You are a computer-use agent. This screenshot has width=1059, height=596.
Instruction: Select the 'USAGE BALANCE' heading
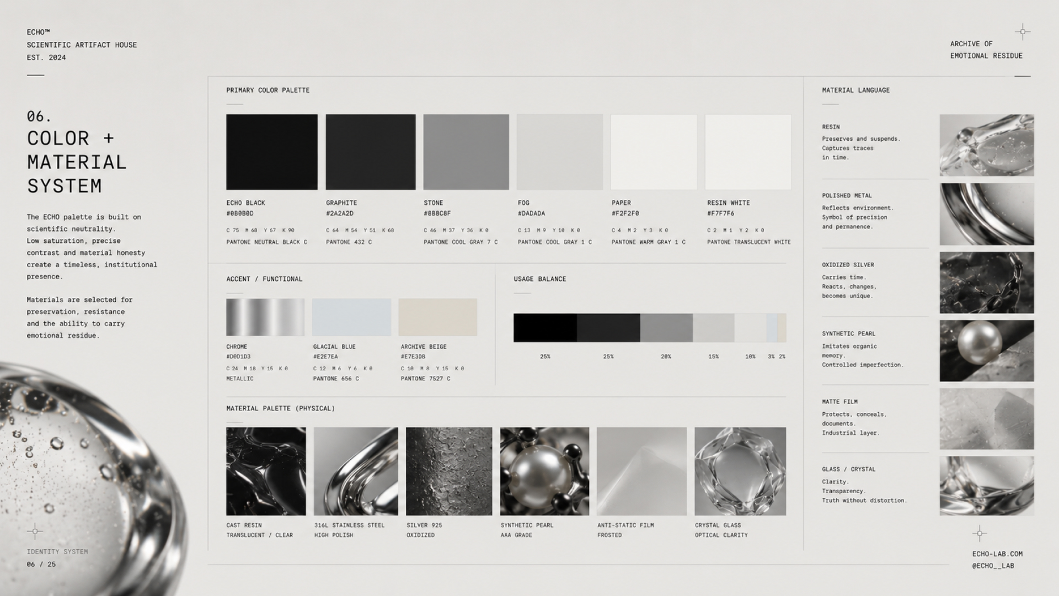(x=540, y=279)
